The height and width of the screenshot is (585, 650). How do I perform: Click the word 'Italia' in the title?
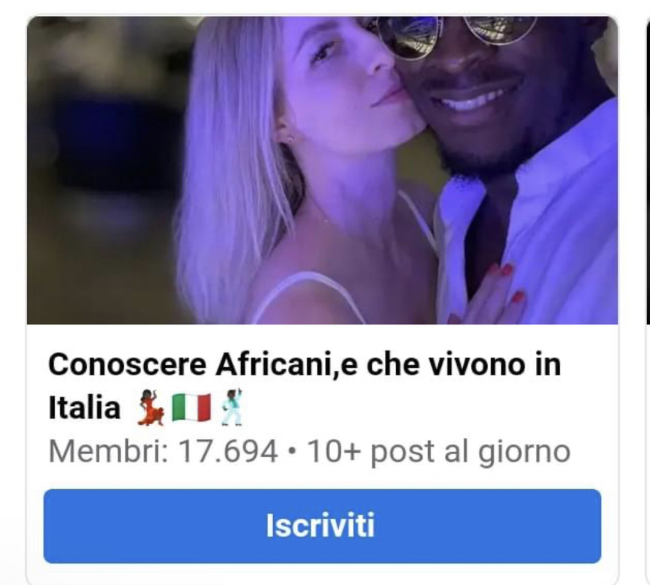pos(85,408)
